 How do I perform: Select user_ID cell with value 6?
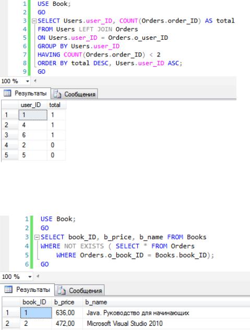[x=33, y=135]
